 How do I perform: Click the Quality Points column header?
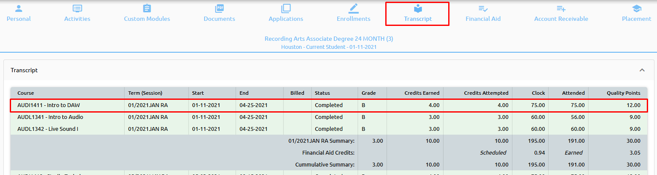click(x=623, y=93)
